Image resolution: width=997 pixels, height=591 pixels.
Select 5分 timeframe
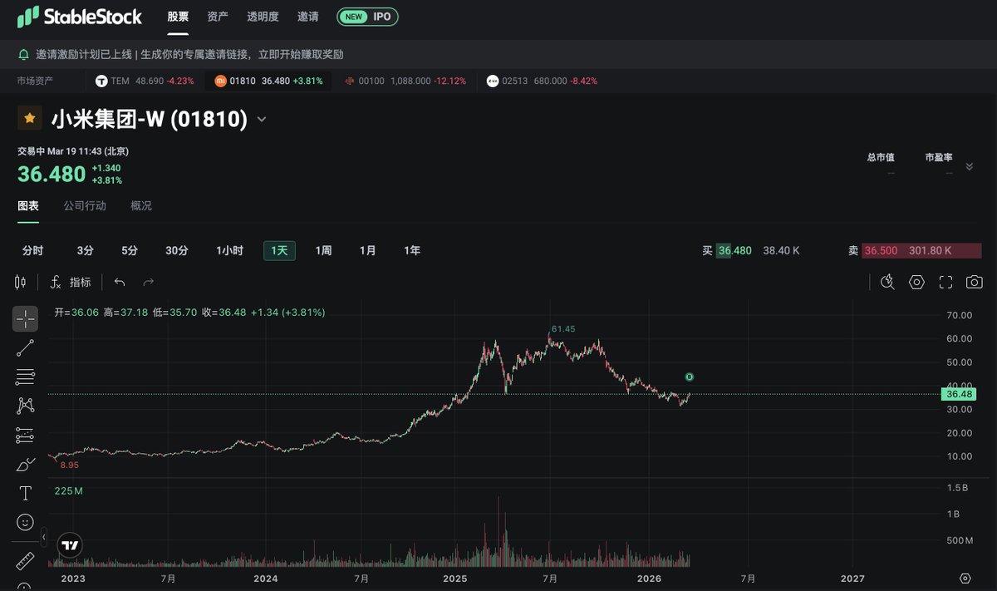[130, 250]
